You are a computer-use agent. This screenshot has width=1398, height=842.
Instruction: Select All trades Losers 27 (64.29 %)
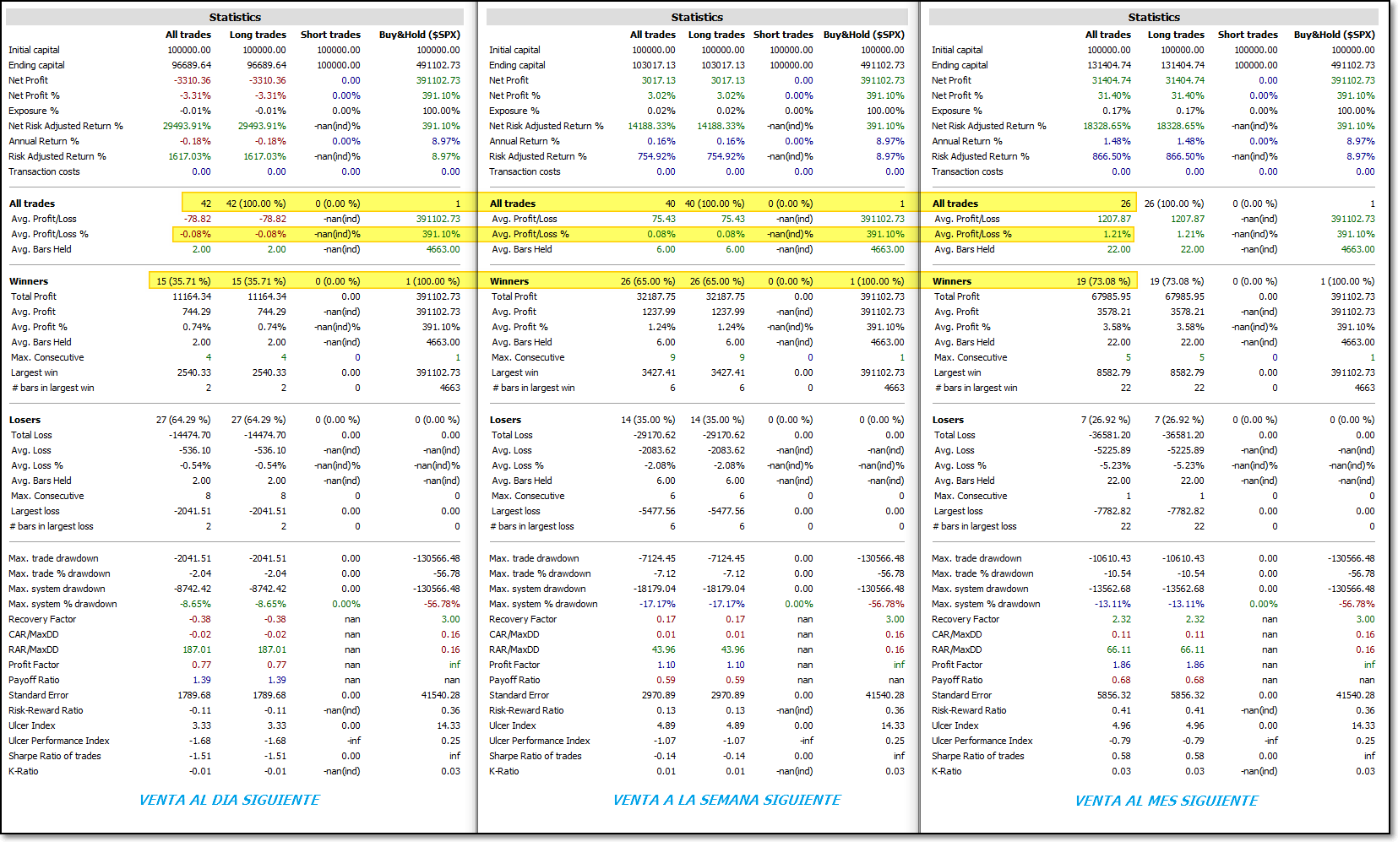click(x=183, y=420)
